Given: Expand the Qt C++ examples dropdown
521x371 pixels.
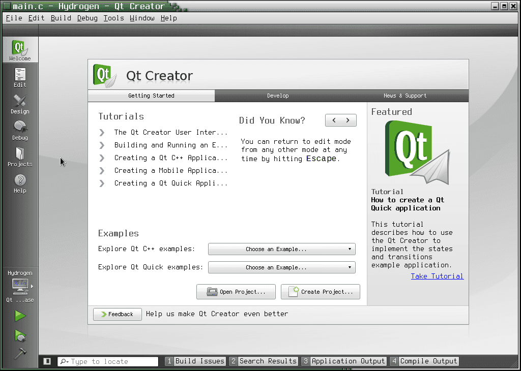Looking at the screenshot, I should 282,249.
